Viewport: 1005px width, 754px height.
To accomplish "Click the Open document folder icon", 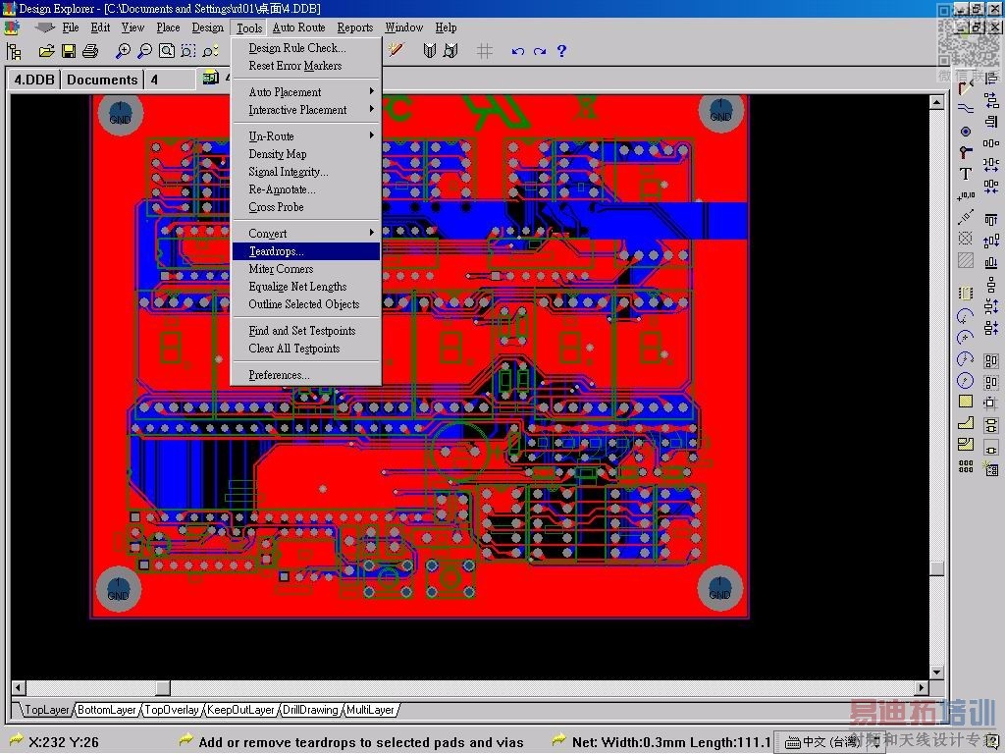I will [x=46, y=51].
